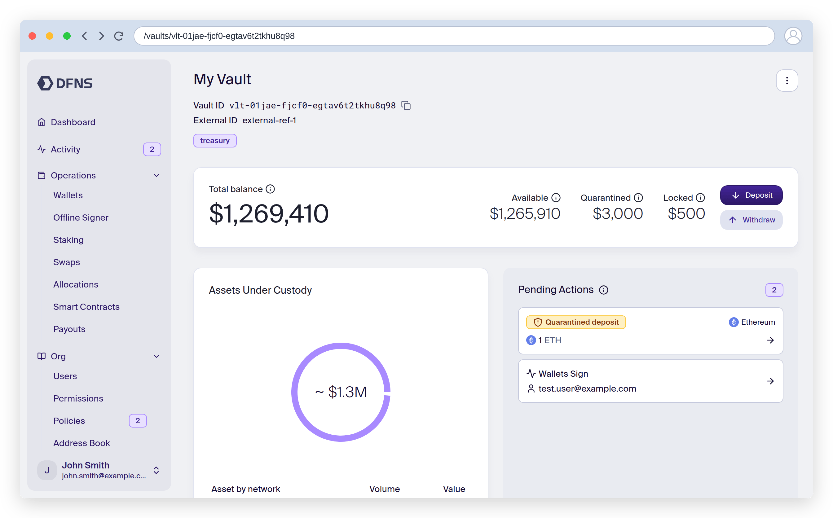Collapse the Org section chevron
The width and height of the screenshot is (833, 518).
pos(156,356)
